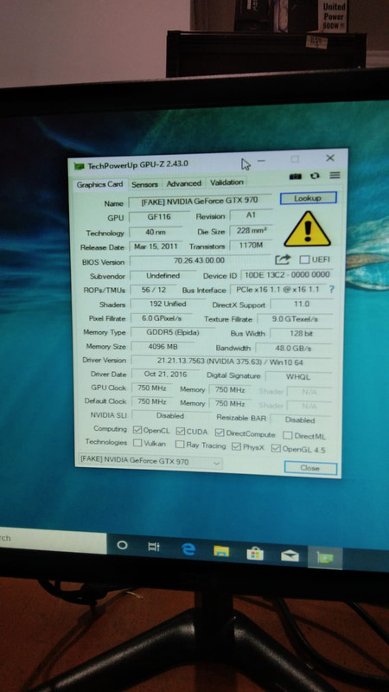Image resolution: width=389 pixels, height=692 pixels.
Task: Open Cortana circle on the taskbar
Action: tap(122, 546)
